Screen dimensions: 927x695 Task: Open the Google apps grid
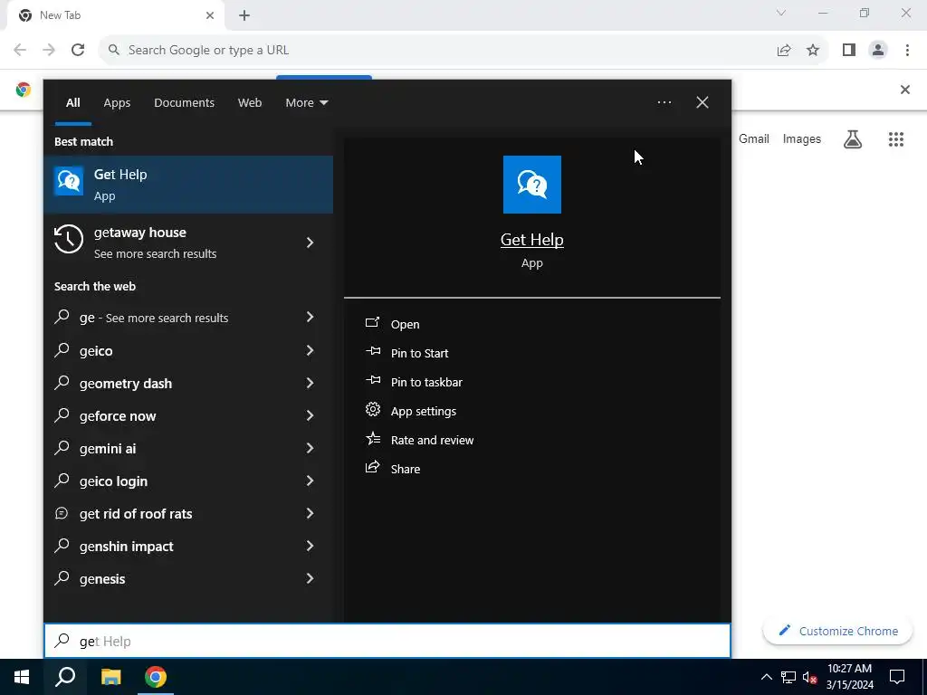coord(895,138)
